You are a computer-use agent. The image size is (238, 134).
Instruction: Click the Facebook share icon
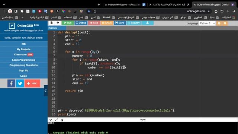(11, 83)
